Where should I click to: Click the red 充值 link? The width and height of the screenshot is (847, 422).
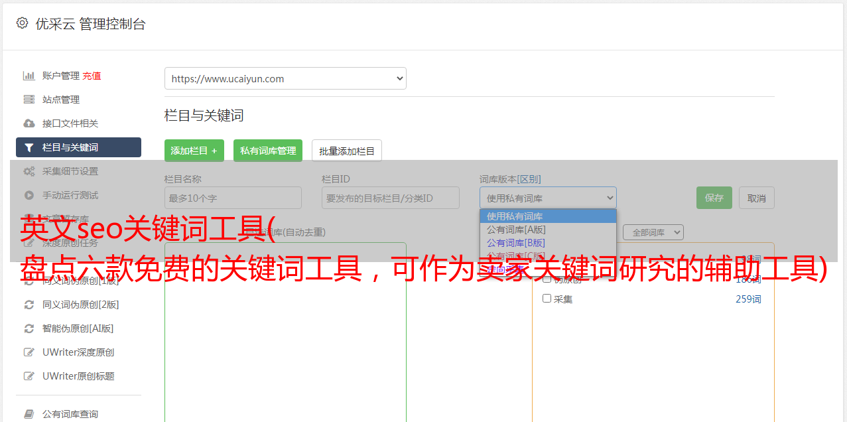pos(92,76)
